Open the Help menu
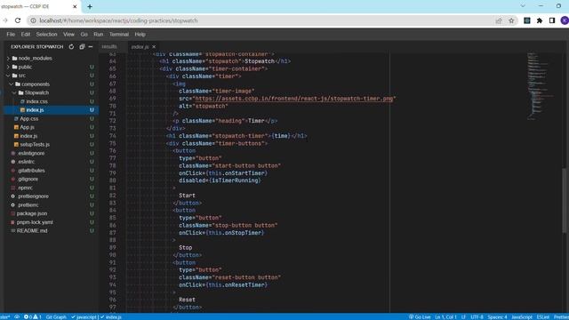This screenshot has width=569, height=320. 140,34
